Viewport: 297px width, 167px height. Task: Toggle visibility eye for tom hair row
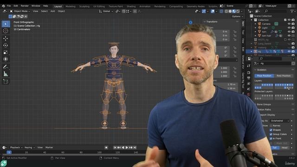click(x=289, y=36)
